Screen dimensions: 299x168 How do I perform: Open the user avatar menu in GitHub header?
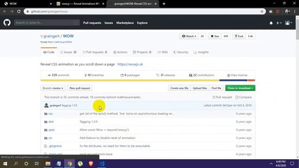click(289, 23)
